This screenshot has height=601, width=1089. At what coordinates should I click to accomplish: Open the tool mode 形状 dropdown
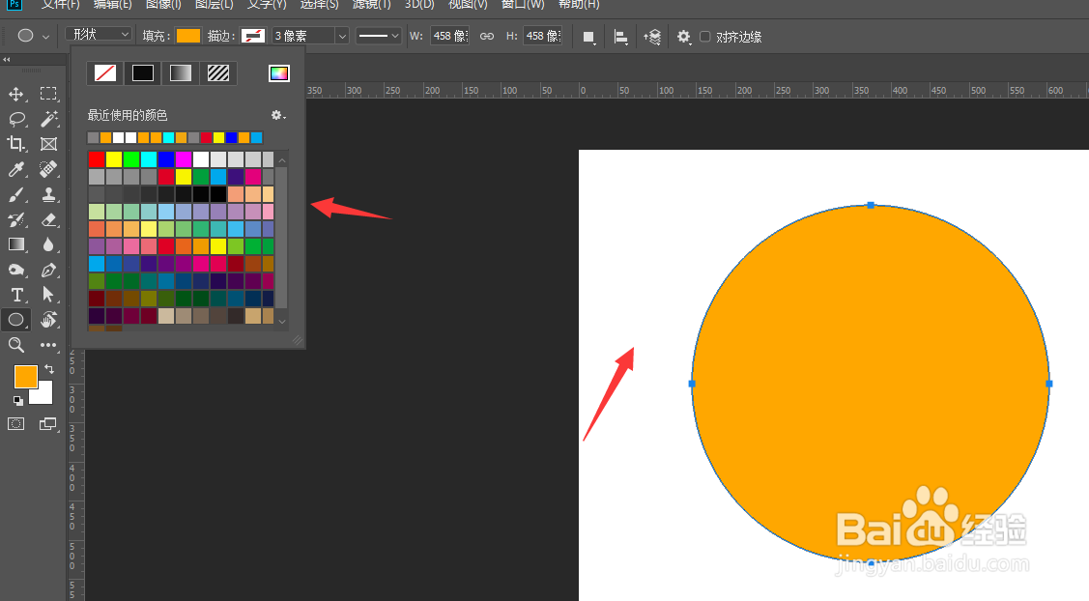pyautogui.click(x=99, y=34)
